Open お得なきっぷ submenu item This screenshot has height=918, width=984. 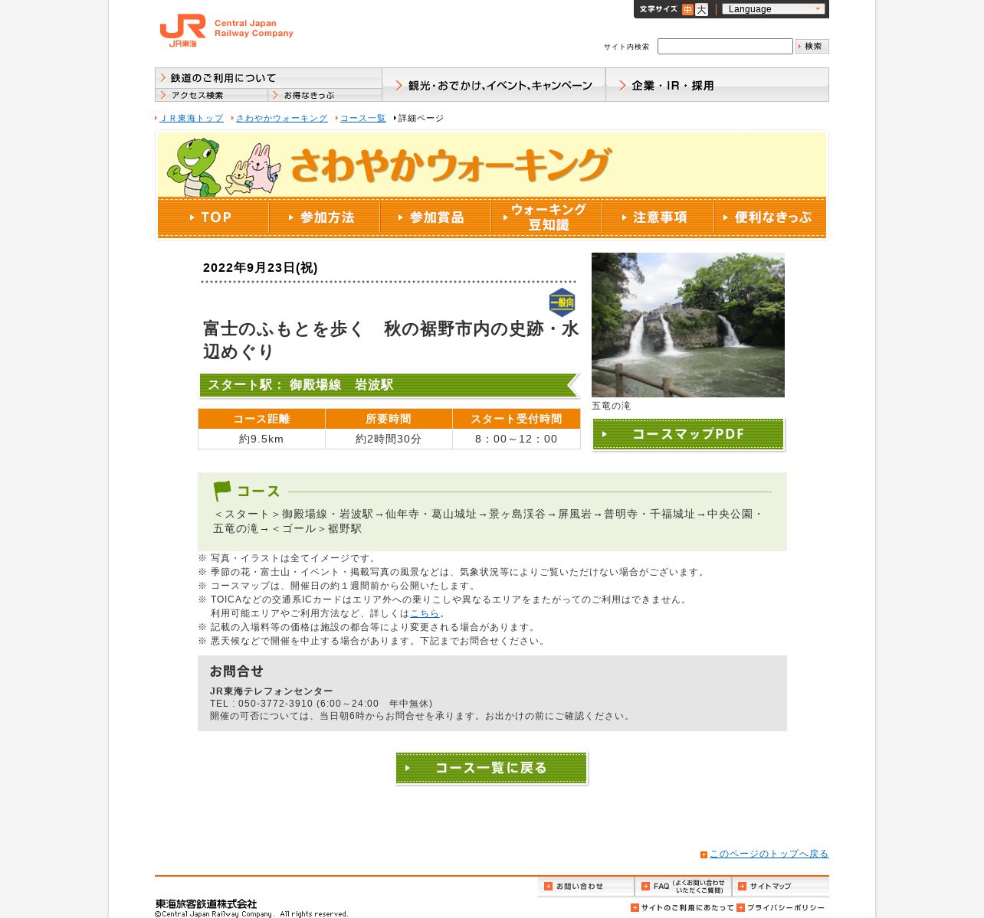click(325, 95)
